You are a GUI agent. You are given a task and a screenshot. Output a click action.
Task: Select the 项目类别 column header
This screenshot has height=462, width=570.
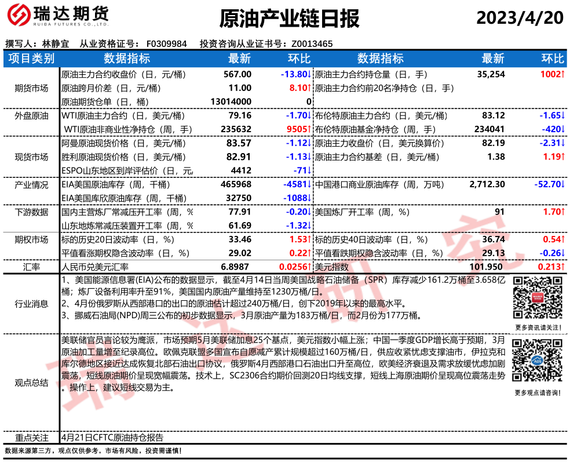(x=31, y=59)
